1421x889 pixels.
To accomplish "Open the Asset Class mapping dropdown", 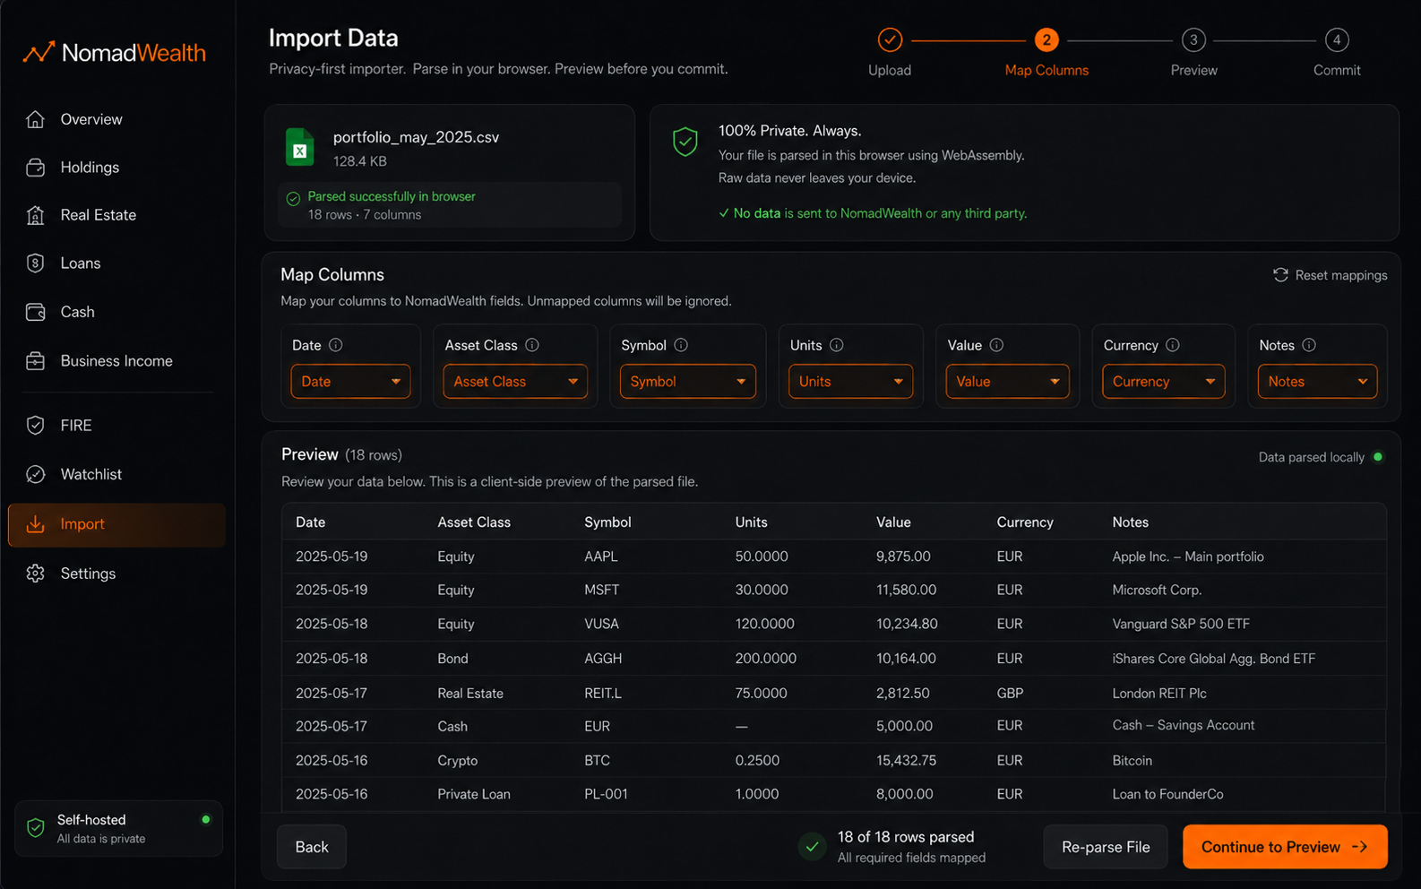I will coord(515,382).
